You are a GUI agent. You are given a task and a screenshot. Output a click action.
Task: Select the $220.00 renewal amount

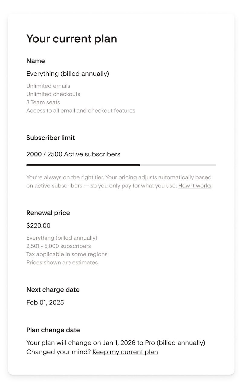(38, 226)
